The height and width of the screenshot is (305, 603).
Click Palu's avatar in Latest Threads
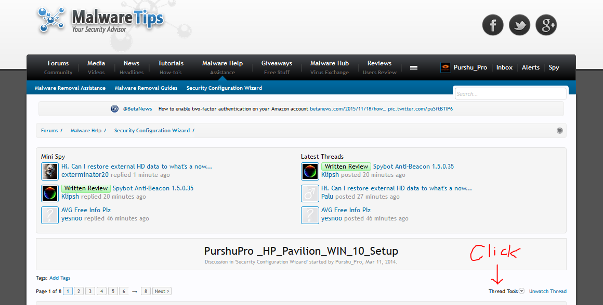tap(310, 193)
